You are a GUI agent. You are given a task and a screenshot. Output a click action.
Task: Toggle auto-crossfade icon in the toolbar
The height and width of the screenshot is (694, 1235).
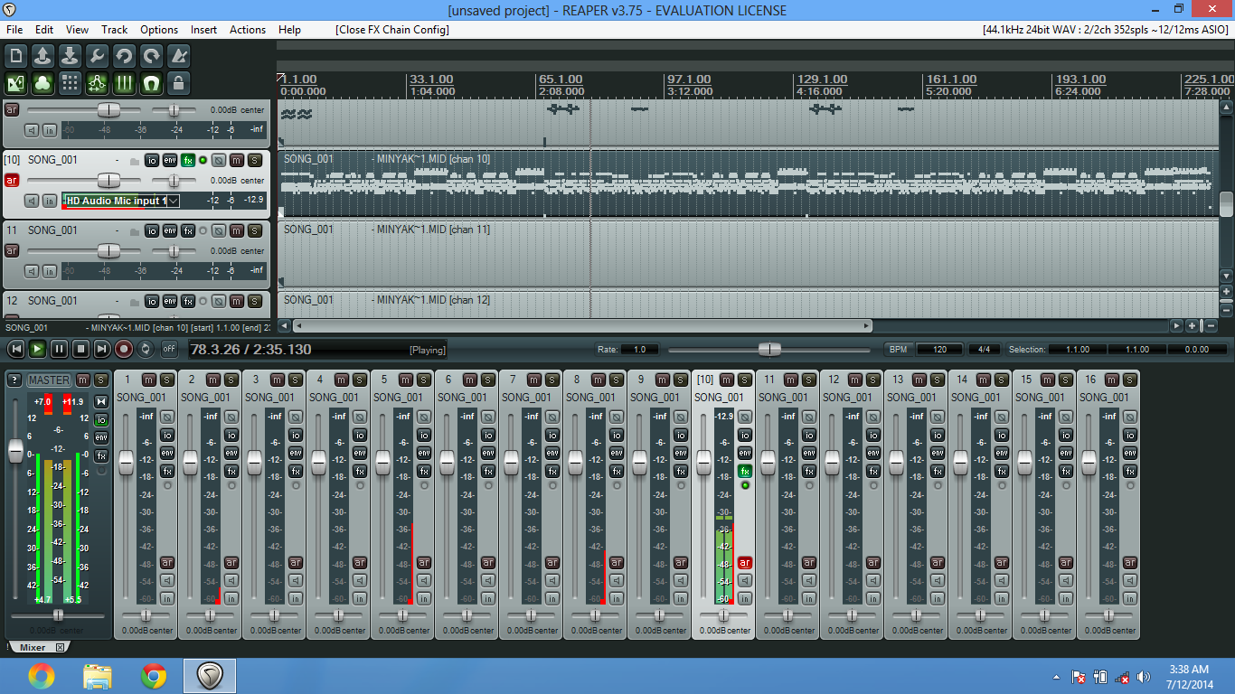[16, 84]
